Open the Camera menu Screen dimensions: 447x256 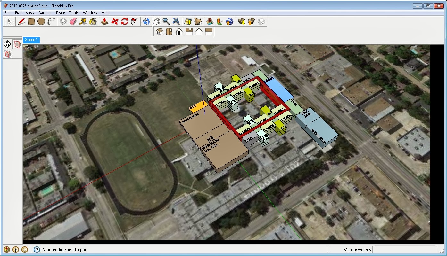(x=45, y=12)
